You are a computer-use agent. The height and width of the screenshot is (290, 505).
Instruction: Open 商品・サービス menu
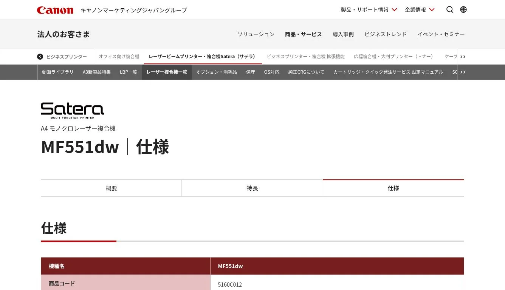(304, 34)
